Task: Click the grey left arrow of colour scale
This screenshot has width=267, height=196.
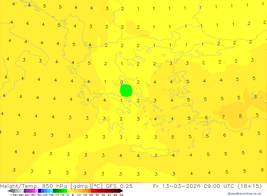Action: pyautogui.click(x=10, y=191)
